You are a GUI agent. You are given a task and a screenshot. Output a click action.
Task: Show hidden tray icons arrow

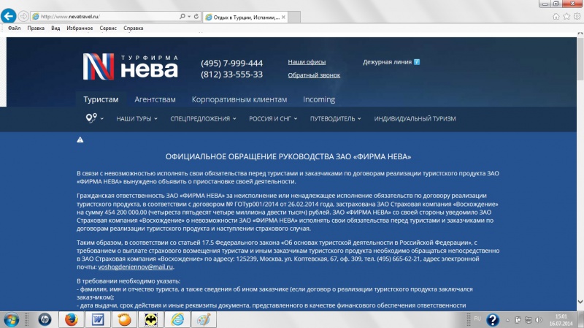[x=507, y=320]
